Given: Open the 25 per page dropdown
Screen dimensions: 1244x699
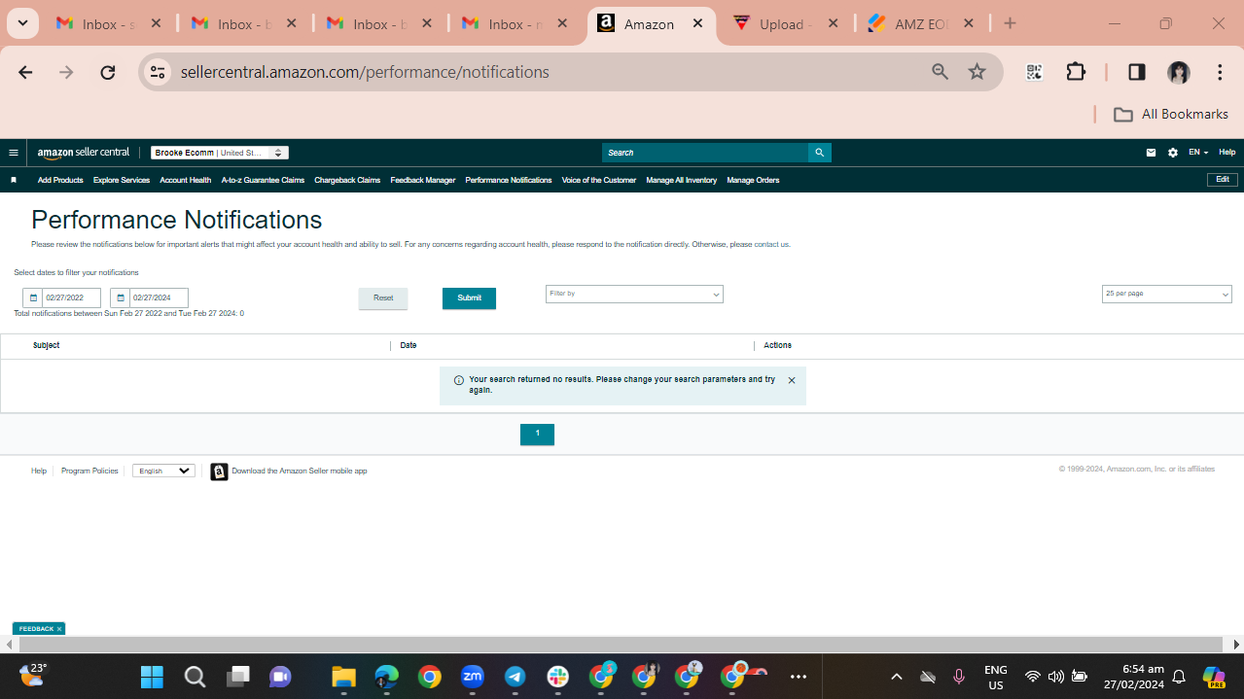Looking at the screenshot, I should tap(1167, 294).
